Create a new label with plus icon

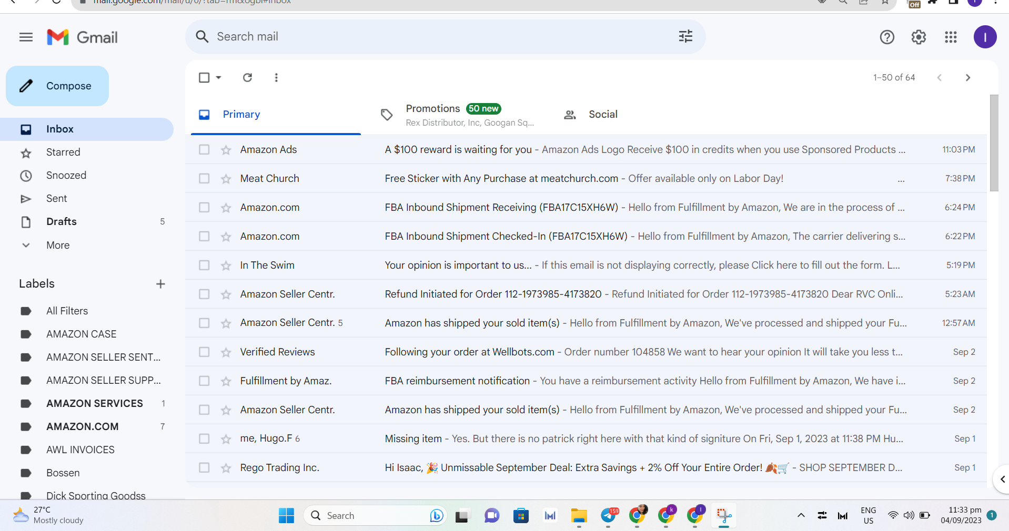[x=160, y=284]
